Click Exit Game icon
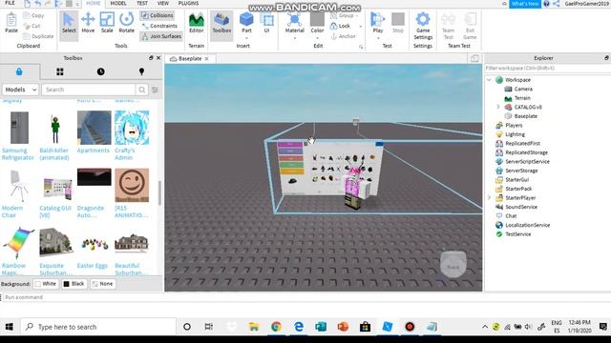This screenshot has width=611, height=343. coord(470,26)
